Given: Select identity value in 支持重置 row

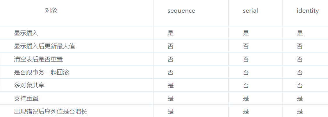Looking at the screenshot, I should click(300, 98).
